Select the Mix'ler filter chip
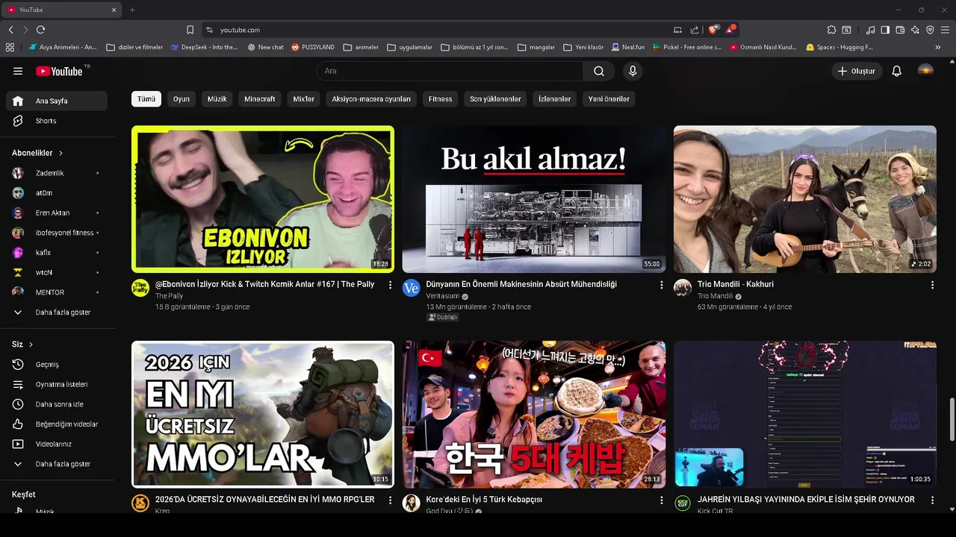 pyautogui.click(x=304, y=98)
